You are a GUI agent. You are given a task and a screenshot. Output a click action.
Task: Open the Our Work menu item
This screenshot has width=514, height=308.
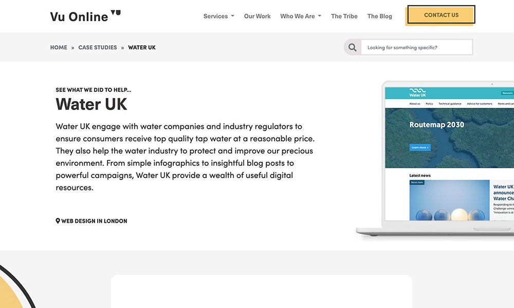tap(257, 16)
